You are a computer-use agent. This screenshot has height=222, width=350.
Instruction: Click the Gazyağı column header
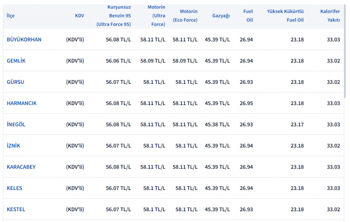click(x=221, y=15)
